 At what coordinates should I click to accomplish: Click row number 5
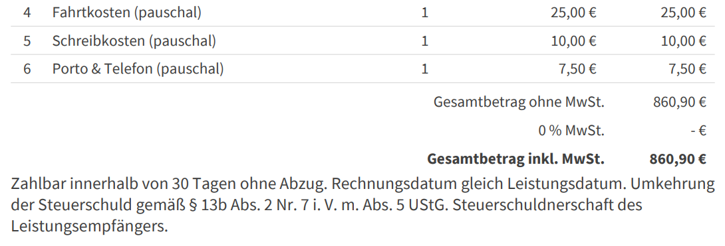[27, 41]
